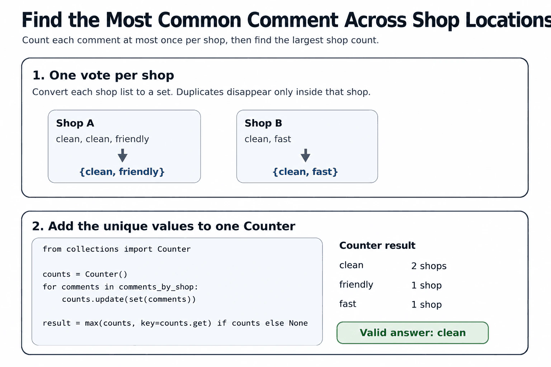The height and width of the screenshot is (367, 551).
Task: Click the 'clean' row in Counter result
Action: pyautogui.click(x=393, y=266)
